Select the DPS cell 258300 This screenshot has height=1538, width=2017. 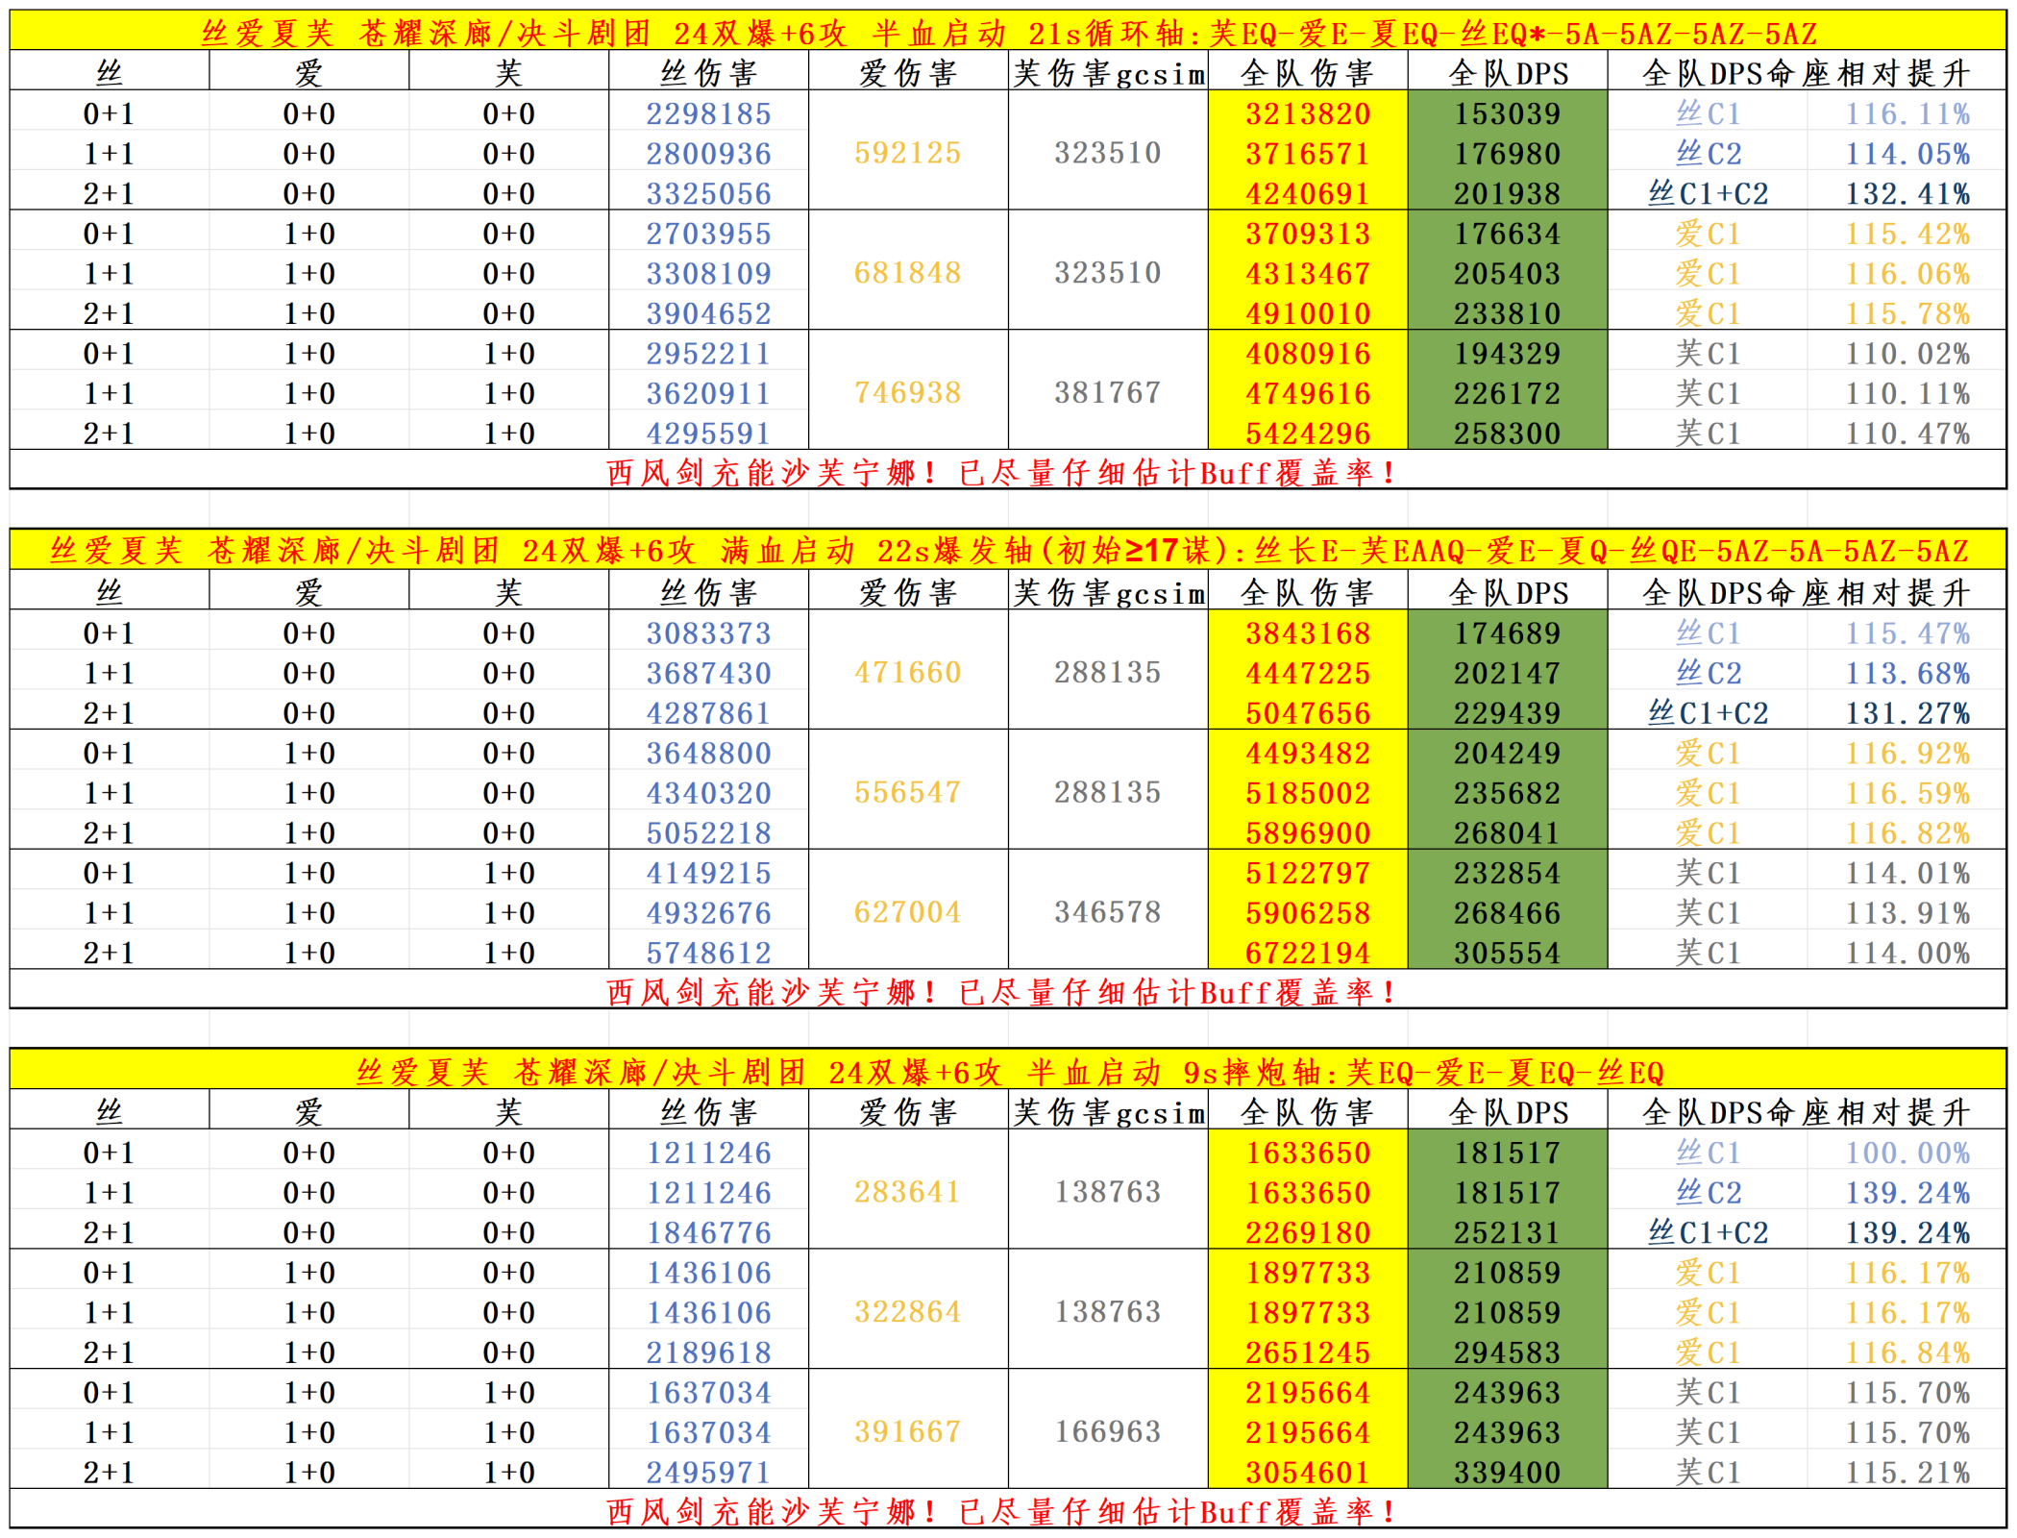click(x=1507, y=434)
